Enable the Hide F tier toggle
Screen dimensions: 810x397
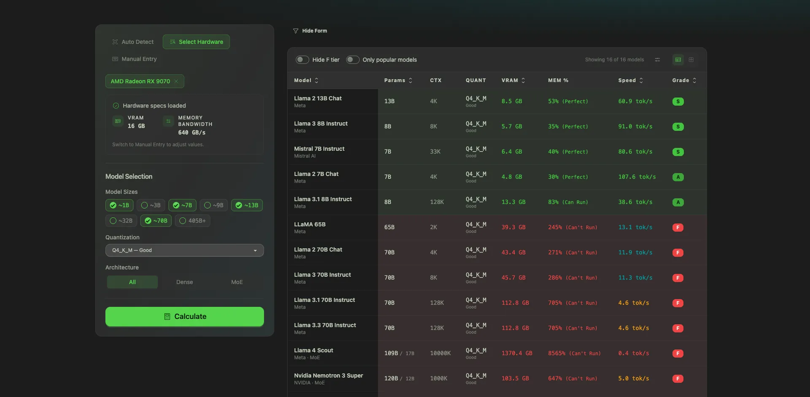(x=302, y=59)
